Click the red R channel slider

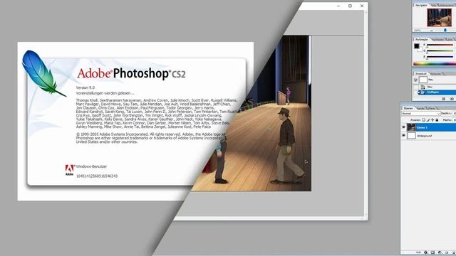[440, 45]
